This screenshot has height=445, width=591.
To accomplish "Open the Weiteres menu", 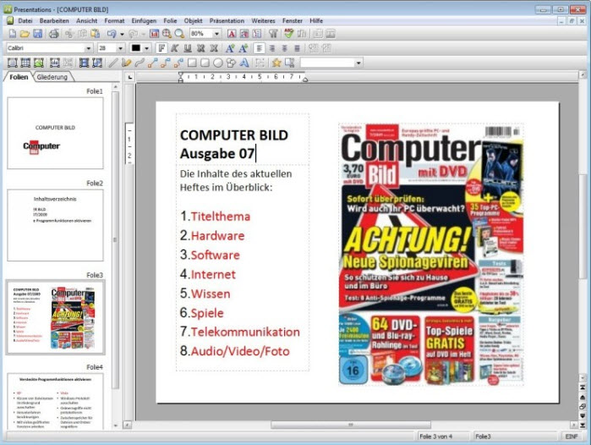I will click(264, 21).
